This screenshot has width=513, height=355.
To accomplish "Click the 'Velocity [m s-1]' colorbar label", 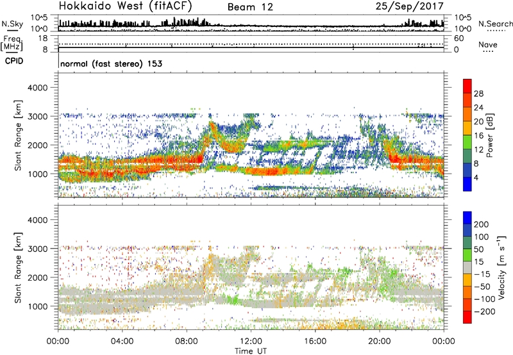I will pos(501,267).
